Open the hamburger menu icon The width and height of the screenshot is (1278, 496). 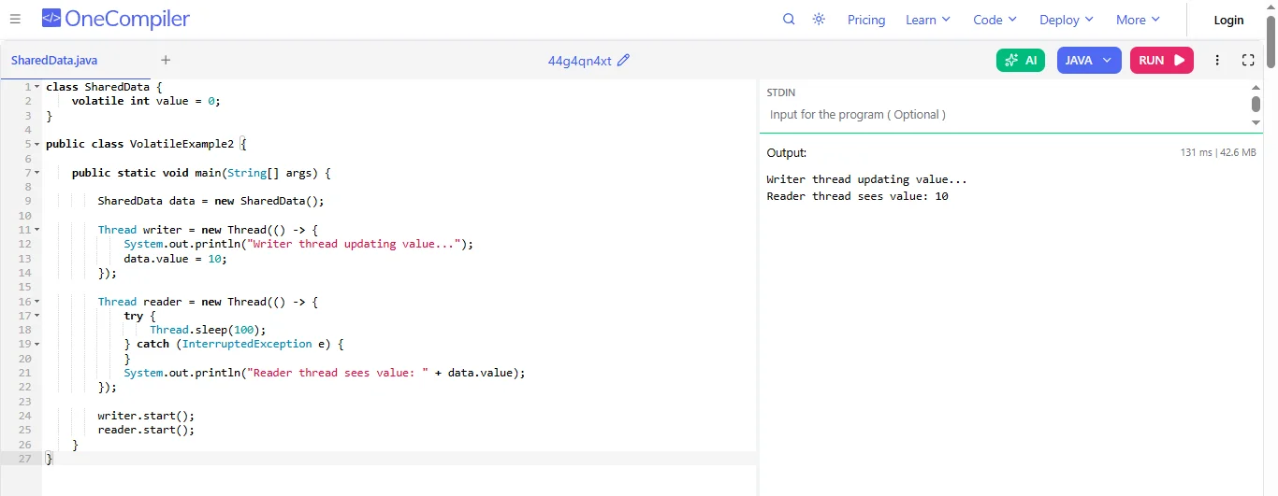click(x=15, y=19)
